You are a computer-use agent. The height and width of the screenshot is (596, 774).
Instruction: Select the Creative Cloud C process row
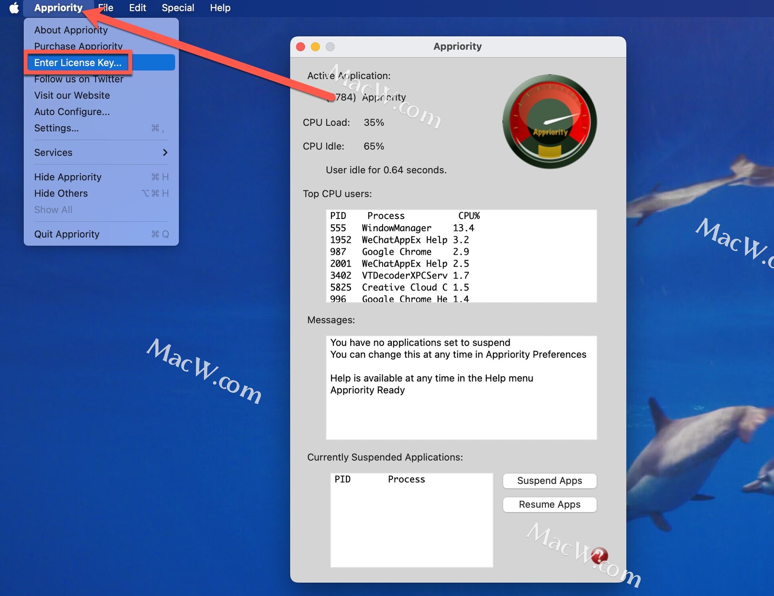pos(461,288)
